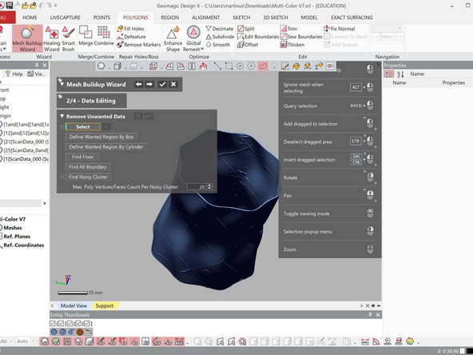
Task: Click the Find Floor button
Action: pos(82,157)
